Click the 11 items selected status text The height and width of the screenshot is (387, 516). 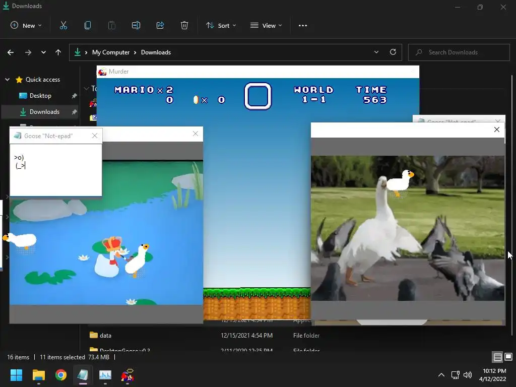point(62,357)
